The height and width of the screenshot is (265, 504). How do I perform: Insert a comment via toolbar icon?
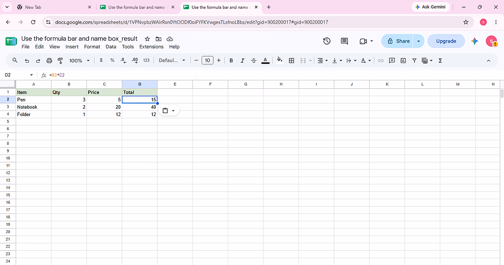(392, 61)
